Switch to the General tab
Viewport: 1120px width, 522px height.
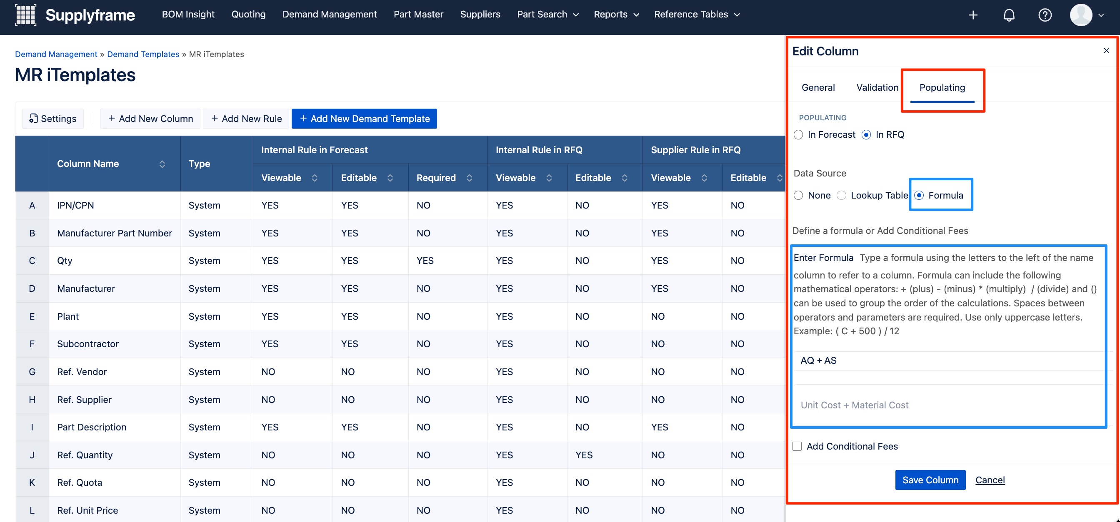(818, 88)
